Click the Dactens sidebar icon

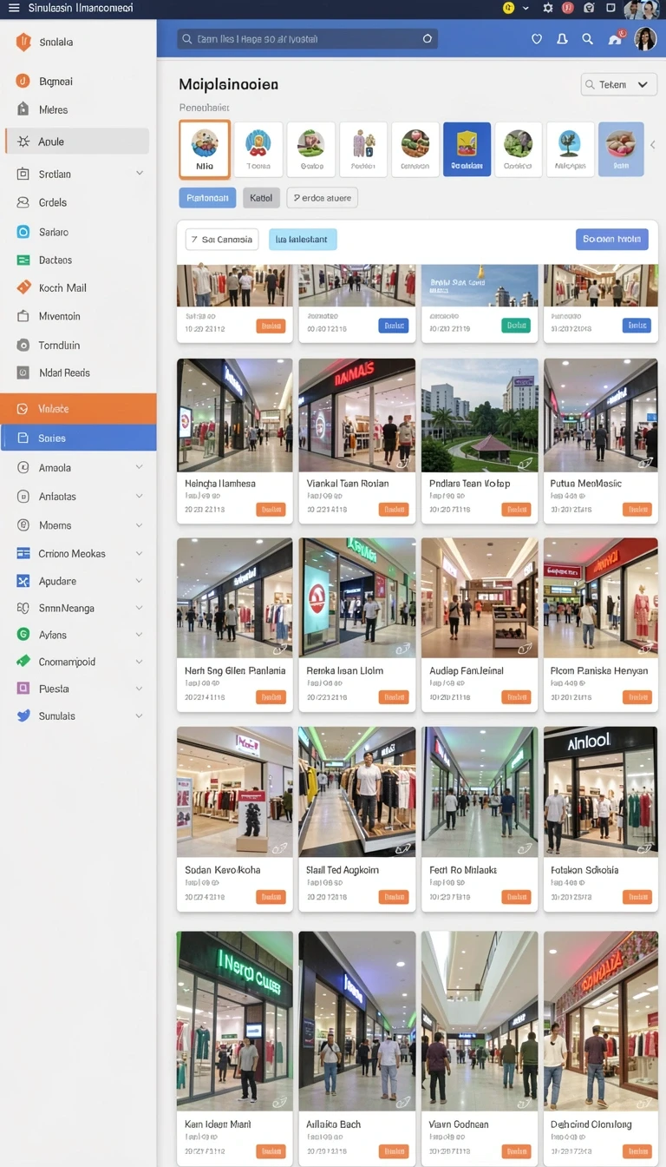(23, 260)
